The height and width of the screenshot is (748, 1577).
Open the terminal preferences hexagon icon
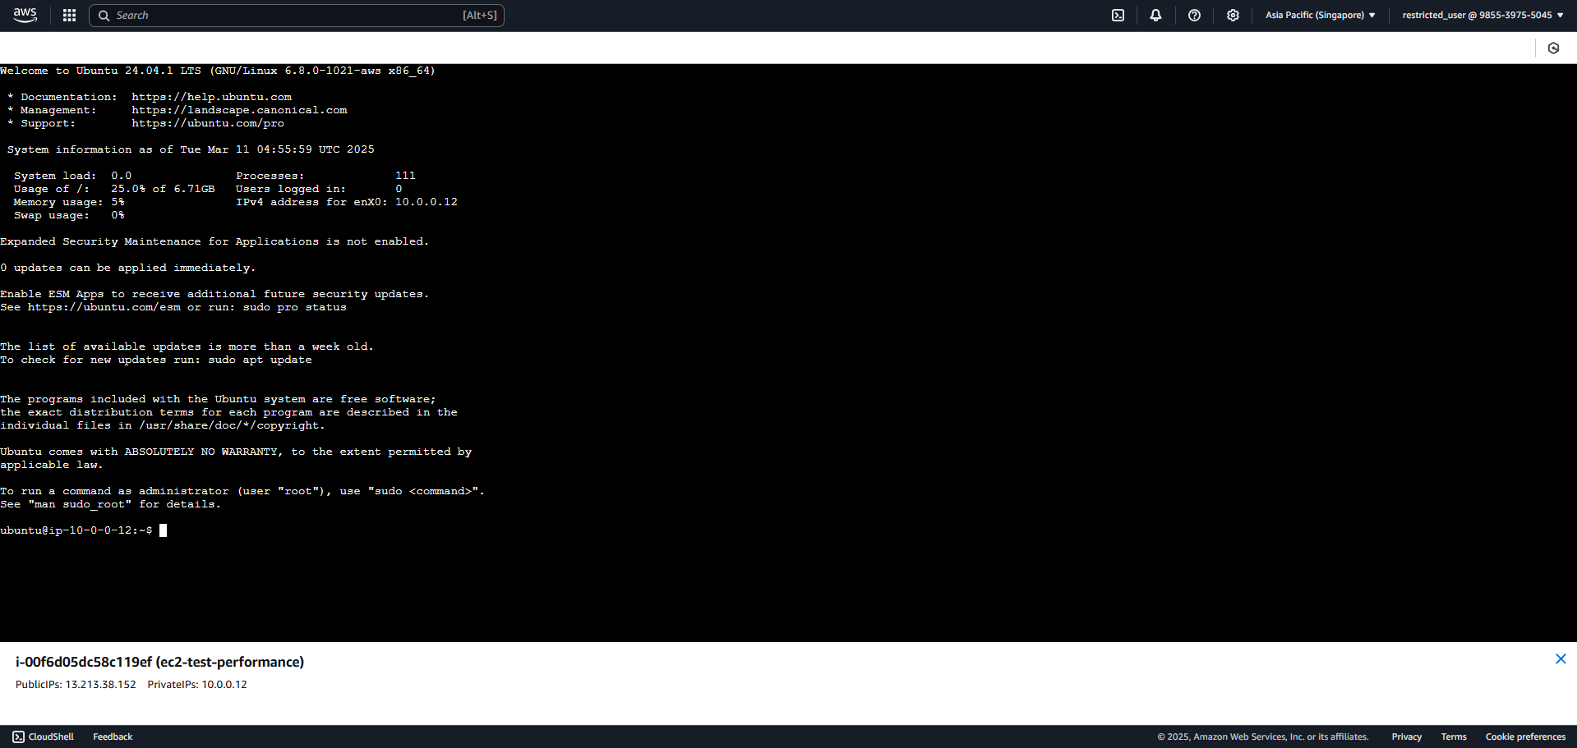click(x=1553, y=48)
